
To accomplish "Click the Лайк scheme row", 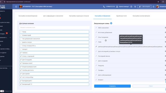I will point(130,42).
